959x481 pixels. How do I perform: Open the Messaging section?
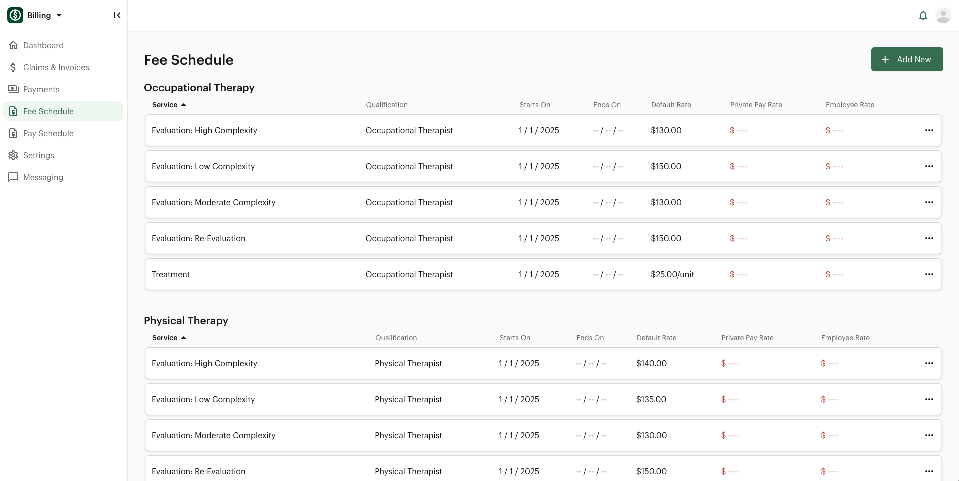point(43,177)
